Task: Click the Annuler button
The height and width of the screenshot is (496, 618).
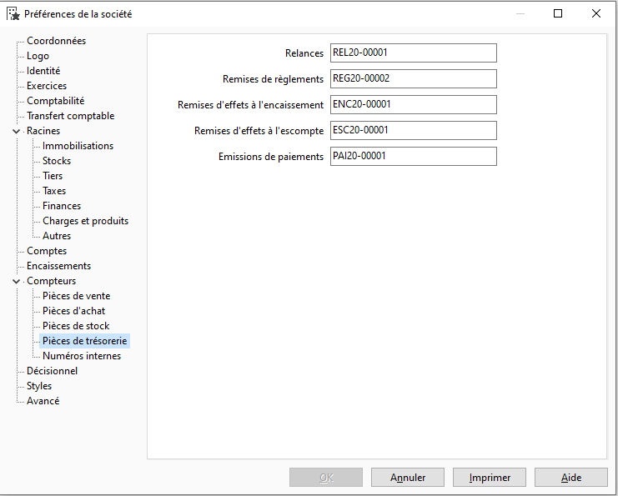Action: pos(408,478)
